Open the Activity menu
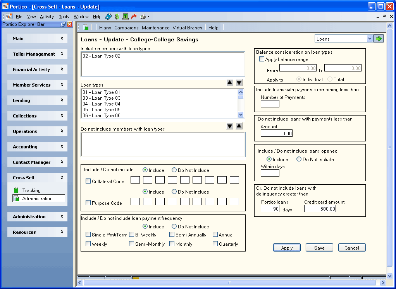The image size is (396, 289). tap(47, 17)
